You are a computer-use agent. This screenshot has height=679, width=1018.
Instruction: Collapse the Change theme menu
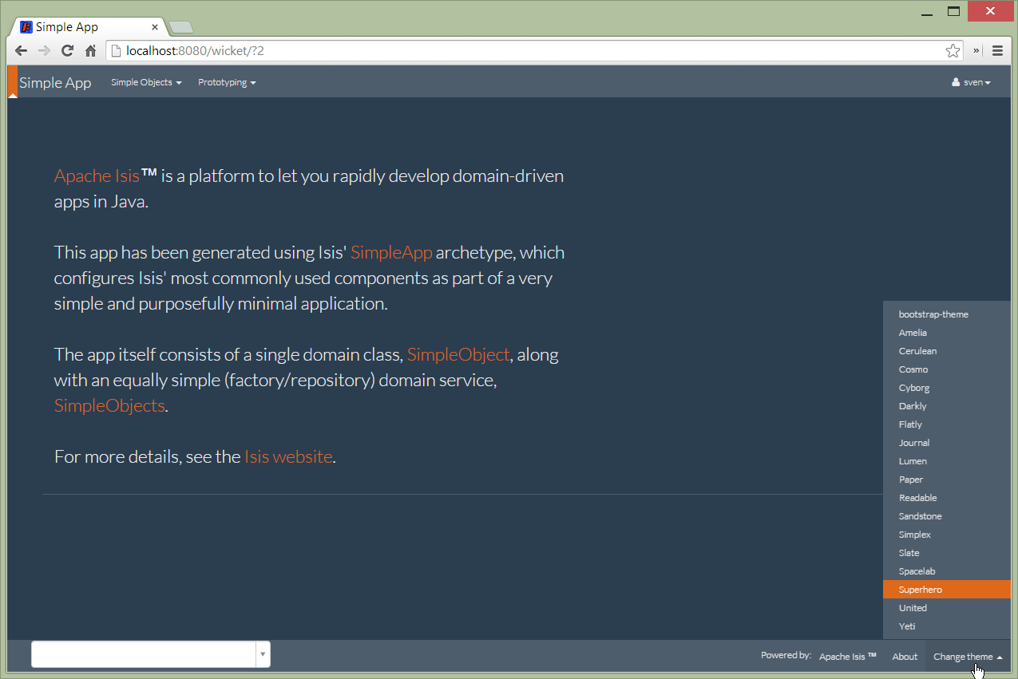pyautogui.click(x=967, y=657)
